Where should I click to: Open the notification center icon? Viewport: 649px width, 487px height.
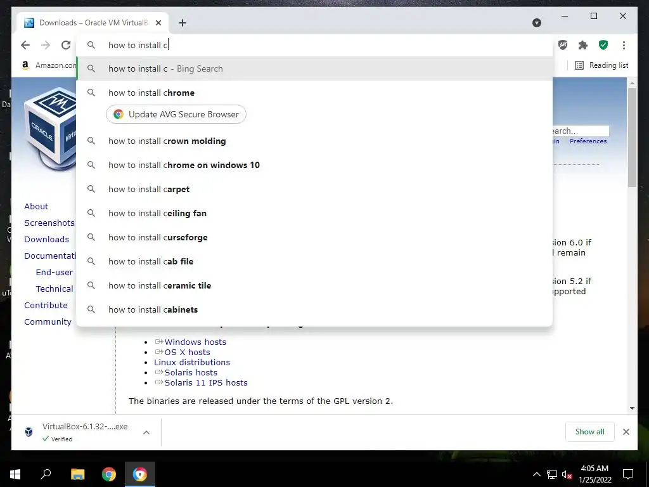tap(628, 474)
